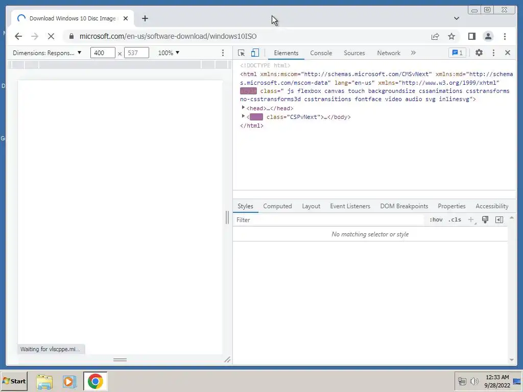This screenshot has width=523, height=392.
Task: Bookmark this tab with the star
Action: click(451, 36)
